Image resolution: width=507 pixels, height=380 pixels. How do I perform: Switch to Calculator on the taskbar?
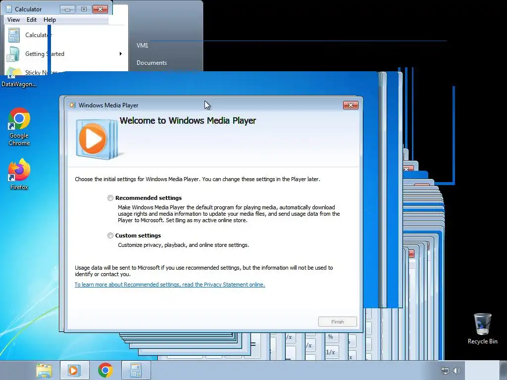click(136, 370)
